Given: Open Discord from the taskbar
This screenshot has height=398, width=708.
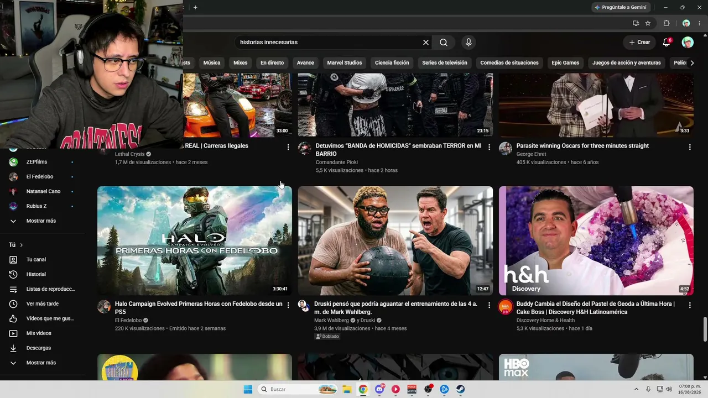Looking at the screenshot, I should click(x=379, y=389).
